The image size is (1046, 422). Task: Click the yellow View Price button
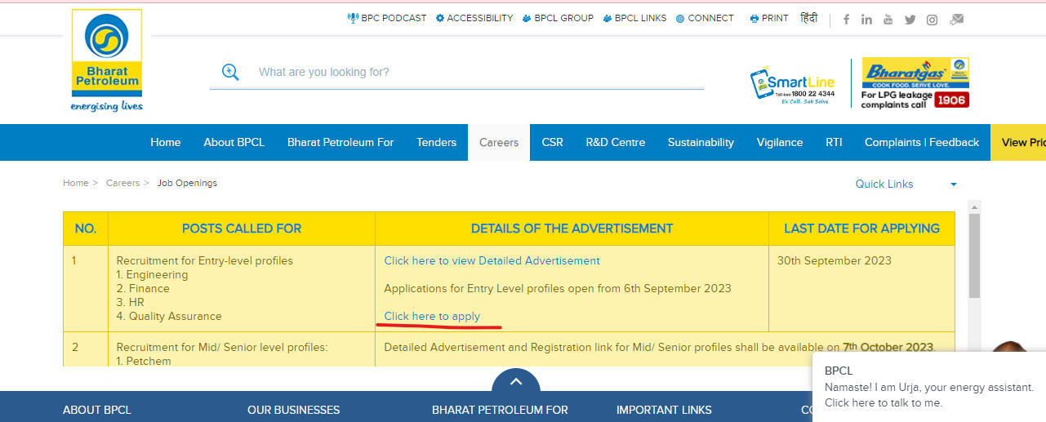(1018, 142)
